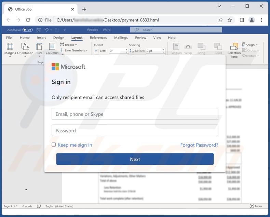Select the Layout ribbon tab
This screenshot has height=217, width=270.
[x=77, y=38]
